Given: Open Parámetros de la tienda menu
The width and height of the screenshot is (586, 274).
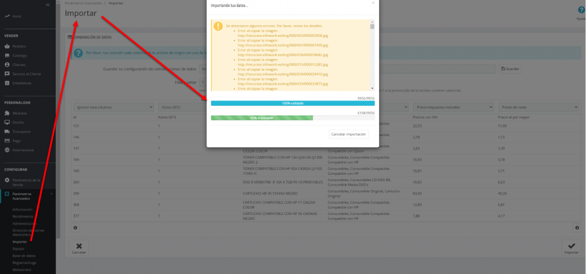Looking at the screenshot, I should pos(26,182).
